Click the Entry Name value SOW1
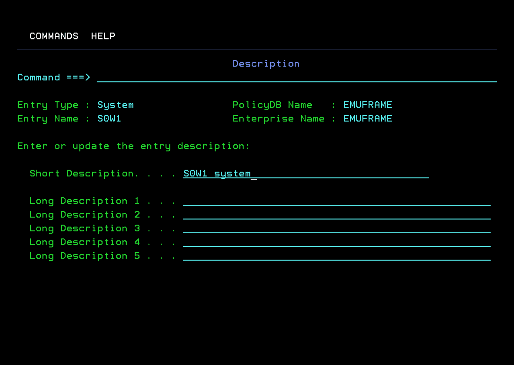 [109, 118]
